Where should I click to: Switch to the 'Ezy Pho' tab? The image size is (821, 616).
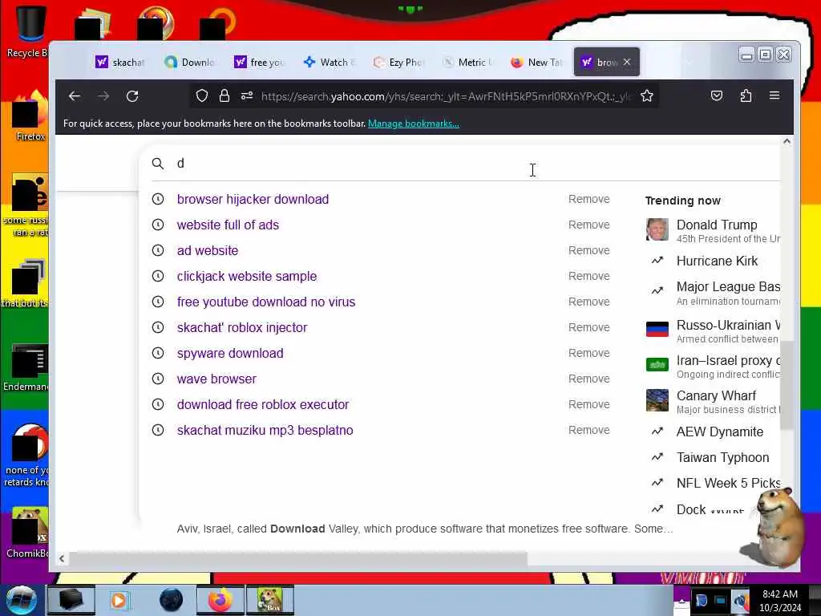point(397,63)
